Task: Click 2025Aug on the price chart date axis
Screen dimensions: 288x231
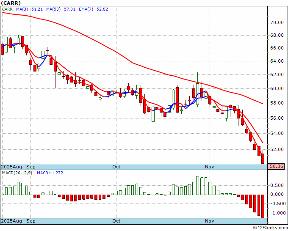Action: coord(11,167)
